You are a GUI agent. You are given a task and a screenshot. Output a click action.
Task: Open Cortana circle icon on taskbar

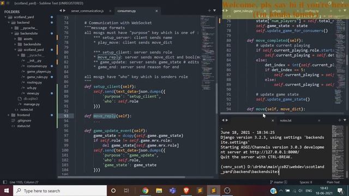[x=113, y=191]
